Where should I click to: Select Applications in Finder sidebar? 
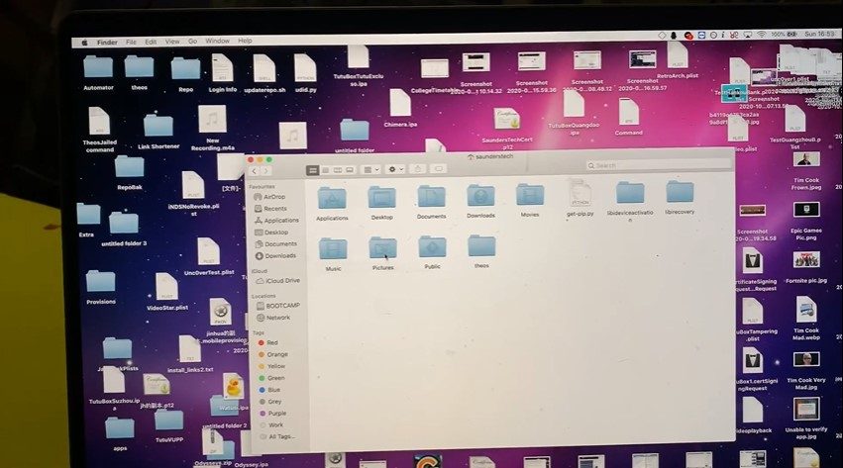[276, 221]
